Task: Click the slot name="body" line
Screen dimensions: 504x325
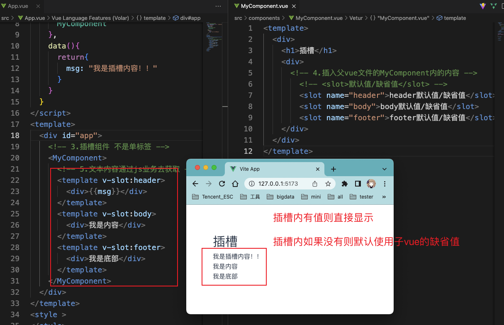Action: click(x=389, y=106)
